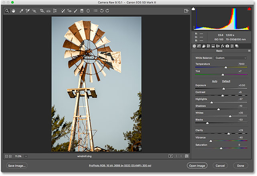Open the zoom level dropdown arrow
Screen dimensions: 257x176
coord(26,156)
